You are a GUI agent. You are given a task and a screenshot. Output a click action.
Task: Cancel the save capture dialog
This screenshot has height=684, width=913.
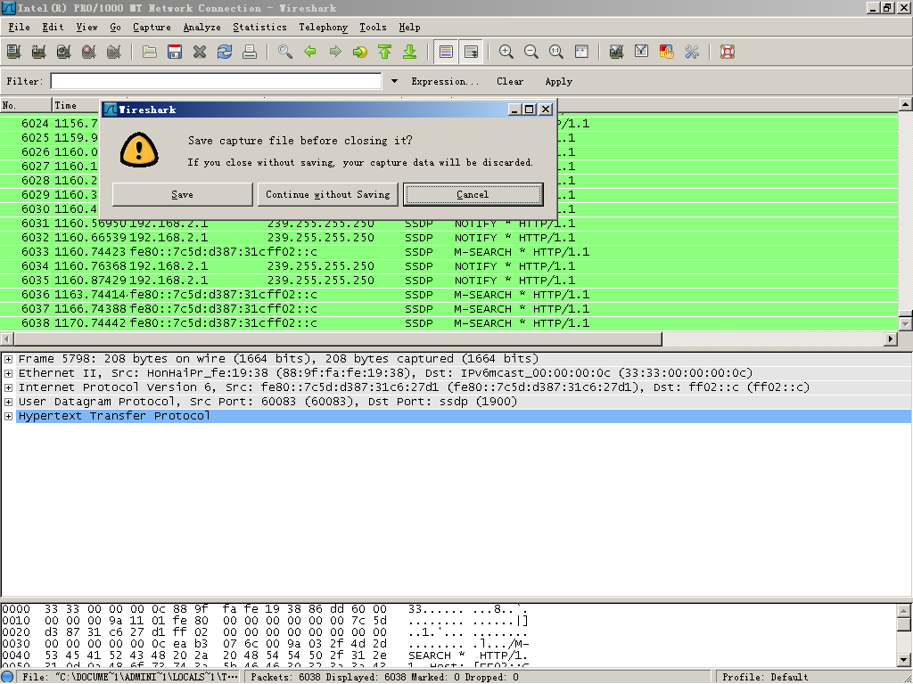pos(473,194)
